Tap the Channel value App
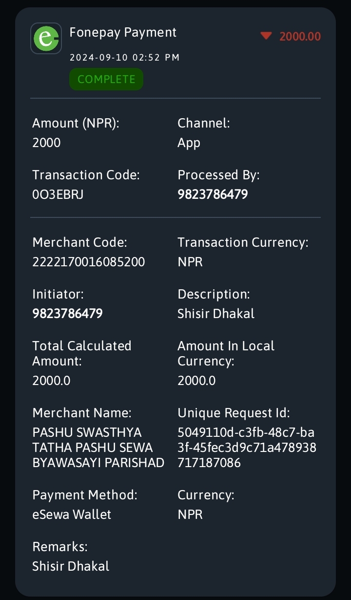This screenshot has height=600, width=351. [x=189, y=143]
